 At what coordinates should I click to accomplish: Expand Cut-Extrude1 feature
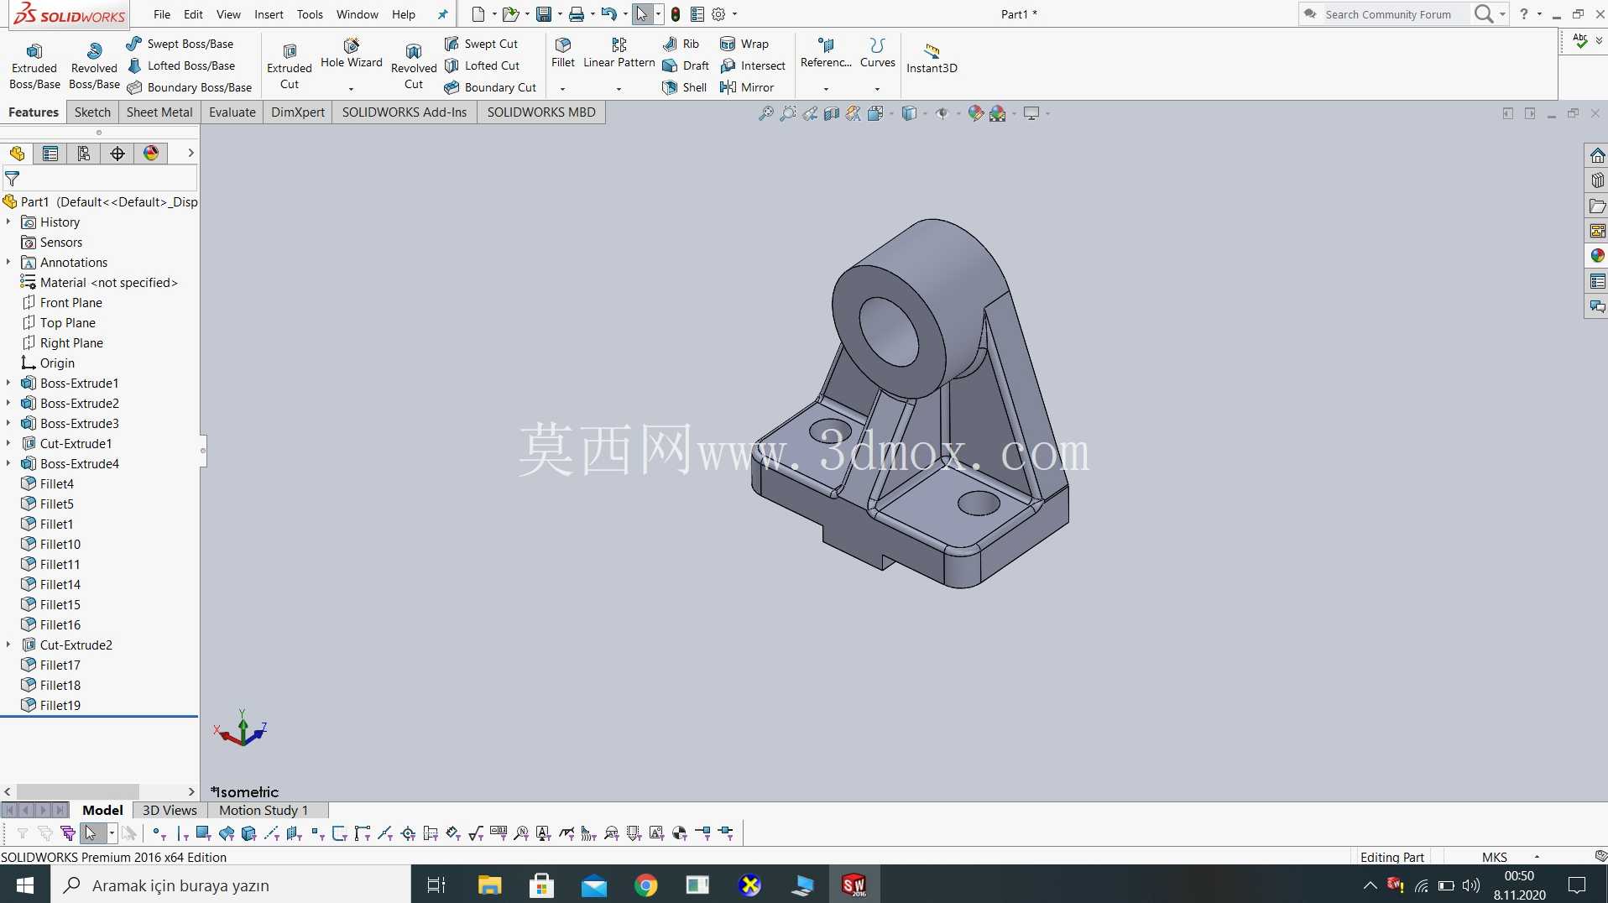pos(8,443)
